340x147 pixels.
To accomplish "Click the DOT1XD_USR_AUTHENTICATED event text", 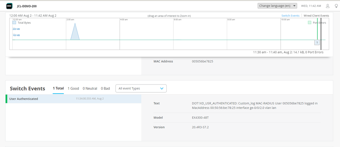I will pyautogui.click(x=255, y=105).
